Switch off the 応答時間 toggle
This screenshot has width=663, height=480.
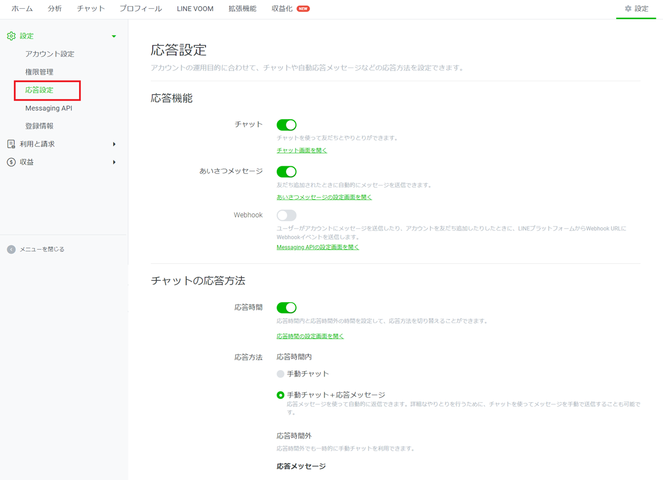click(x=286, y=308)
